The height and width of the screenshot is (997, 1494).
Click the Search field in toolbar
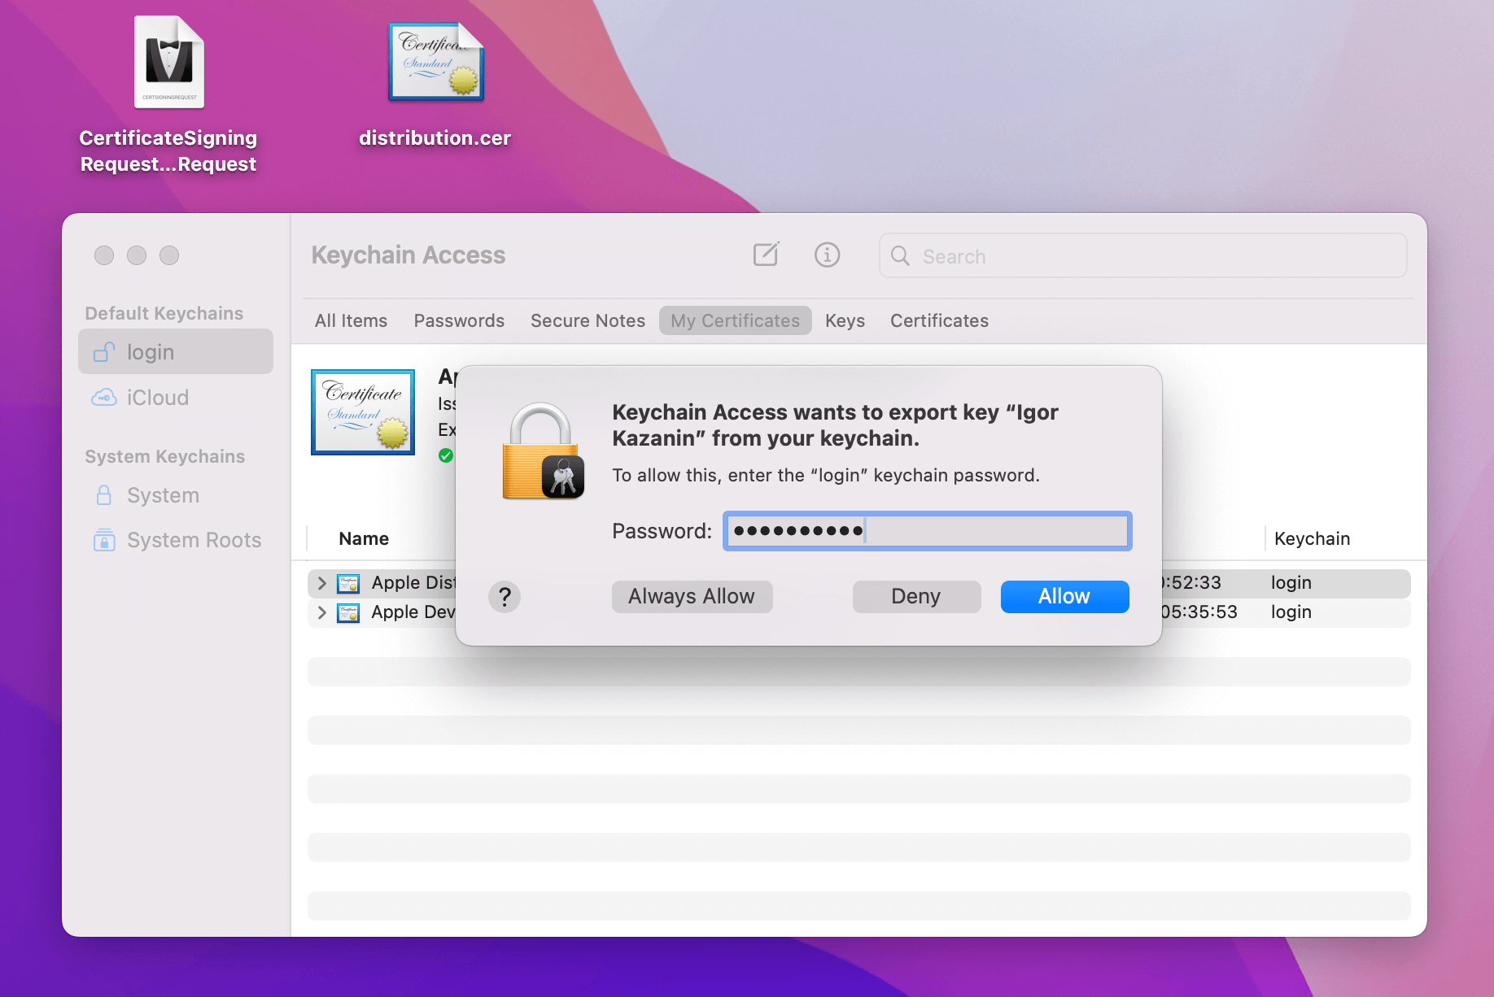pos(1142,256)
